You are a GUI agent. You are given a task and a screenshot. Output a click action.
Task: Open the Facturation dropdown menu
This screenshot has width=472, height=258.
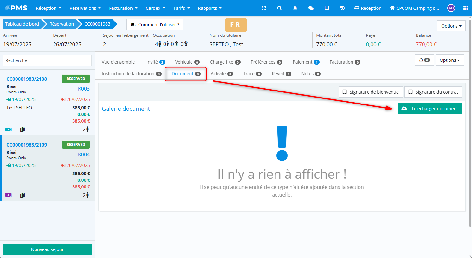[123, 8]
